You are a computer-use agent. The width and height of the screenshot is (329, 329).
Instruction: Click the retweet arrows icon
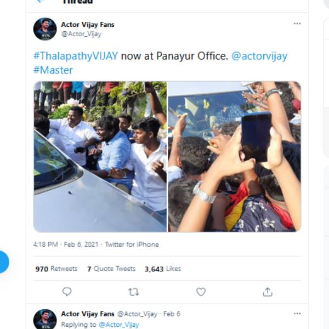133,292
